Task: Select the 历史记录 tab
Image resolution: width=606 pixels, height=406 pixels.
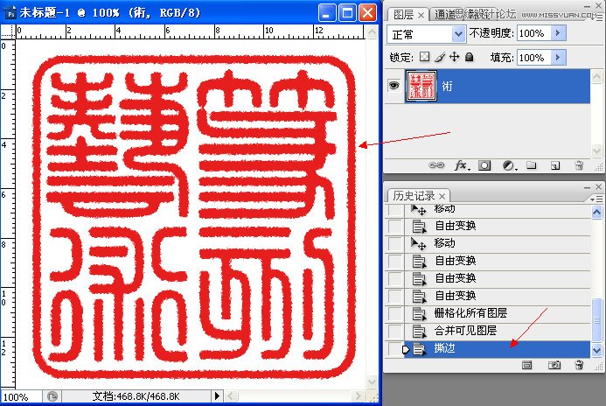Action: 414,196
